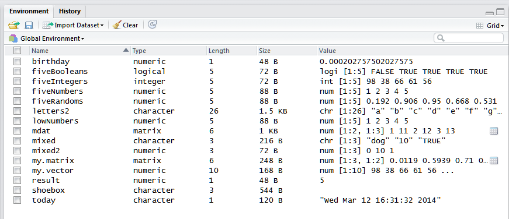
Task: Click the birthday value 0.000202757502027575
Action: pyautogui.click(x=366, y=62)
